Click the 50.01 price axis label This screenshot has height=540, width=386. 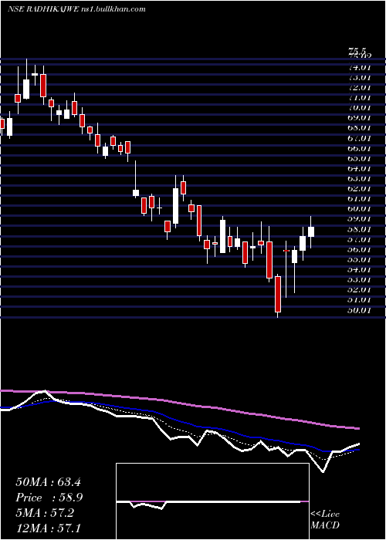[x=360, y=310]
